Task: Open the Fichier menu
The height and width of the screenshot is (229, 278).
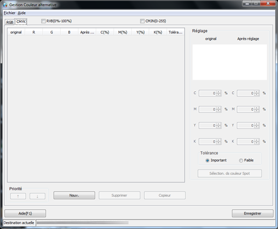Action: [x=10, y=13]
